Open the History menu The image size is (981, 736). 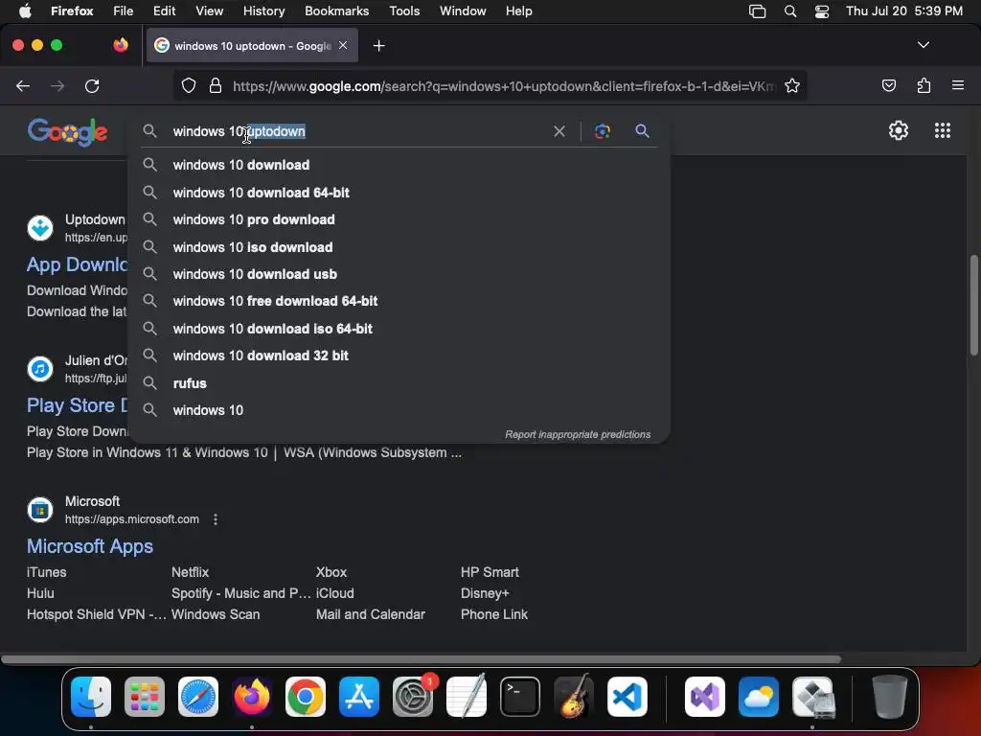(263, 11)
